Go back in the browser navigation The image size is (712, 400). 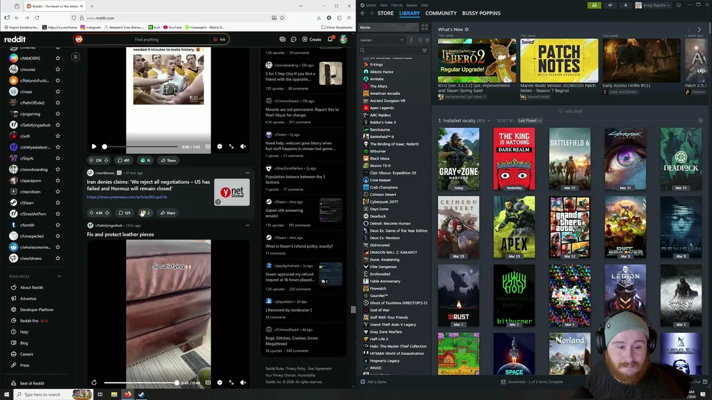click(x=17, y=18)
